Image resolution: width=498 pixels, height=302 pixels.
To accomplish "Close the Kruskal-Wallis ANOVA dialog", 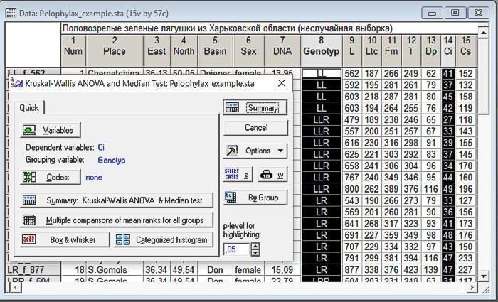I will (x=281, y=83).
